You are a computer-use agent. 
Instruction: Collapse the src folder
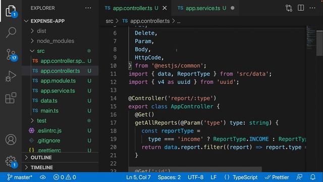(x=60, y=51)
